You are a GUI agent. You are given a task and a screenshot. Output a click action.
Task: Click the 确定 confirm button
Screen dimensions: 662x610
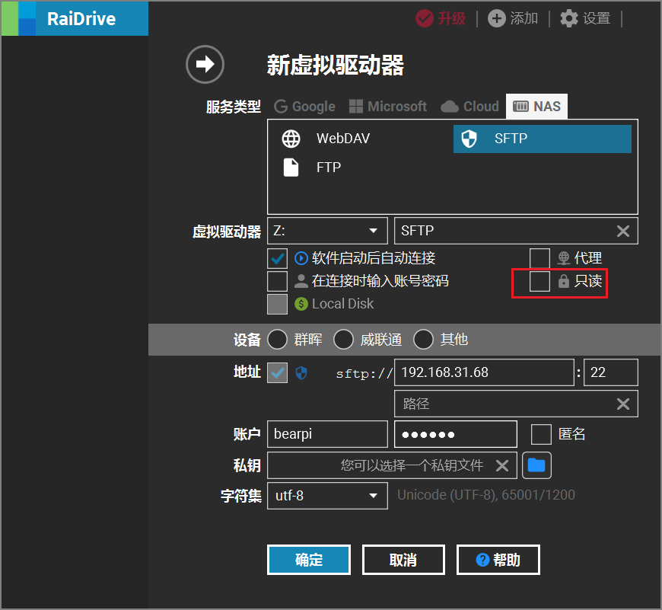click(309, 560)
